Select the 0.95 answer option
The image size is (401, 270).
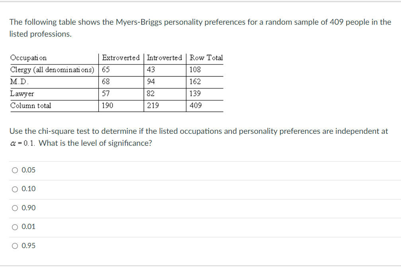pos(14,246)
